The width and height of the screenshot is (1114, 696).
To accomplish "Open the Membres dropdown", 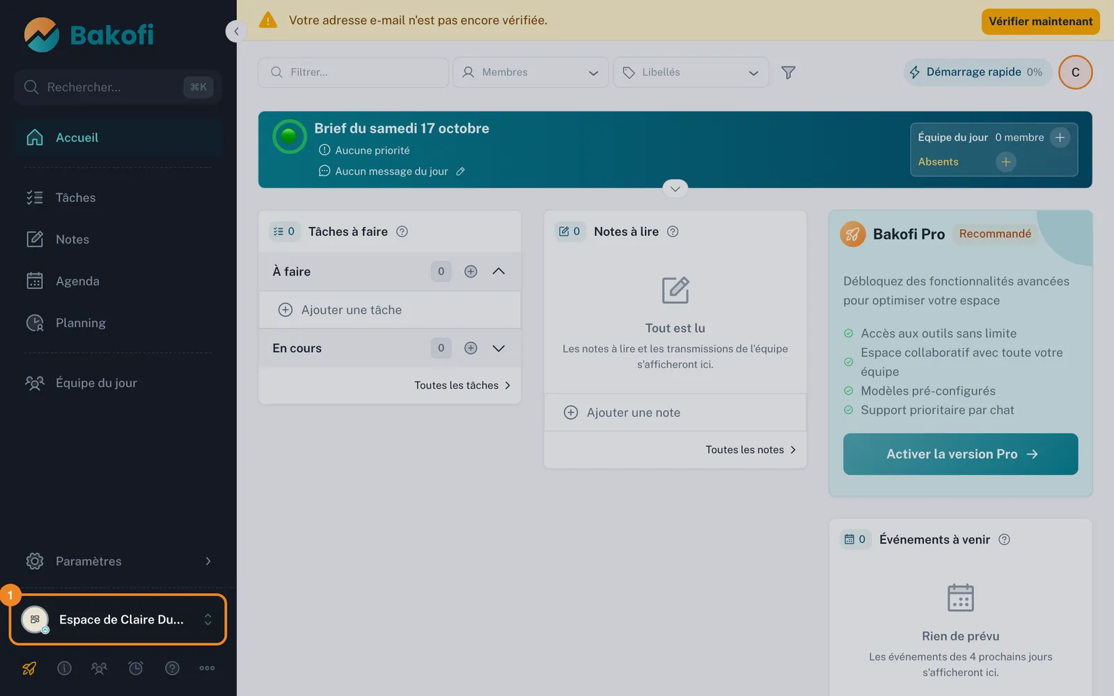I will (531, 72).
